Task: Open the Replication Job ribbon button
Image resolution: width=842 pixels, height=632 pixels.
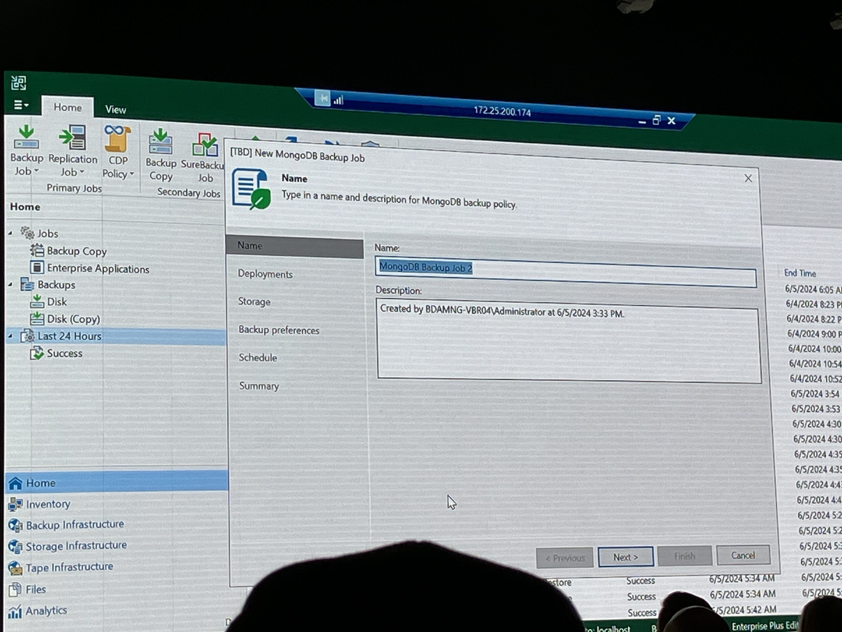Action: pyautogui.click(x=73, y=151)
